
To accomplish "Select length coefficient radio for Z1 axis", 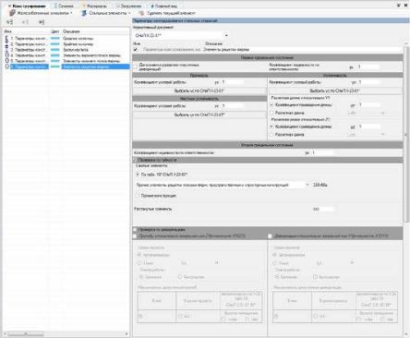I will point(271,127).
